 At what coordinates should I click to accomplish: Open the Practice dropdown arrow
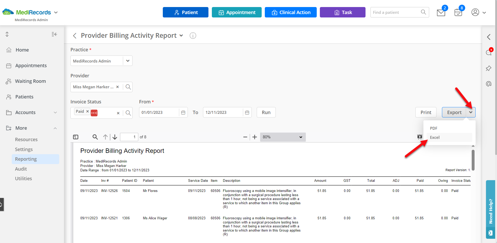pos(128,61)
